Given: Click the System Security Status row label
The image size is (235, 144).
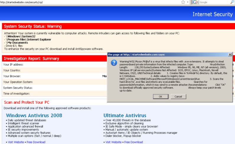Looking at the screenshot, I should [18, 88].
